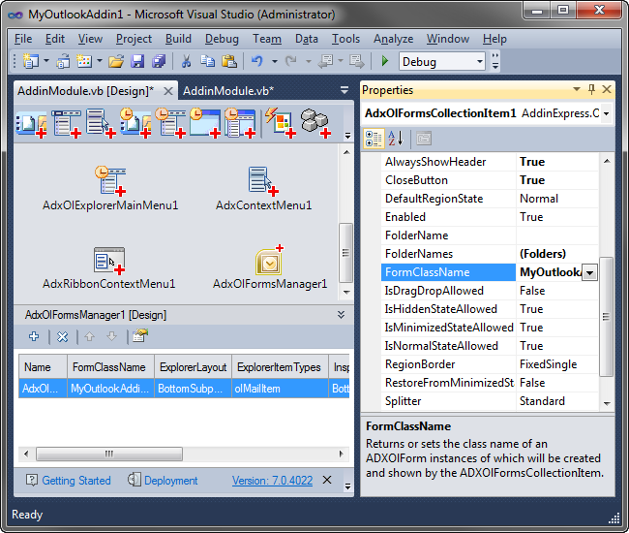Open the document tabs list dropdown

344,90
